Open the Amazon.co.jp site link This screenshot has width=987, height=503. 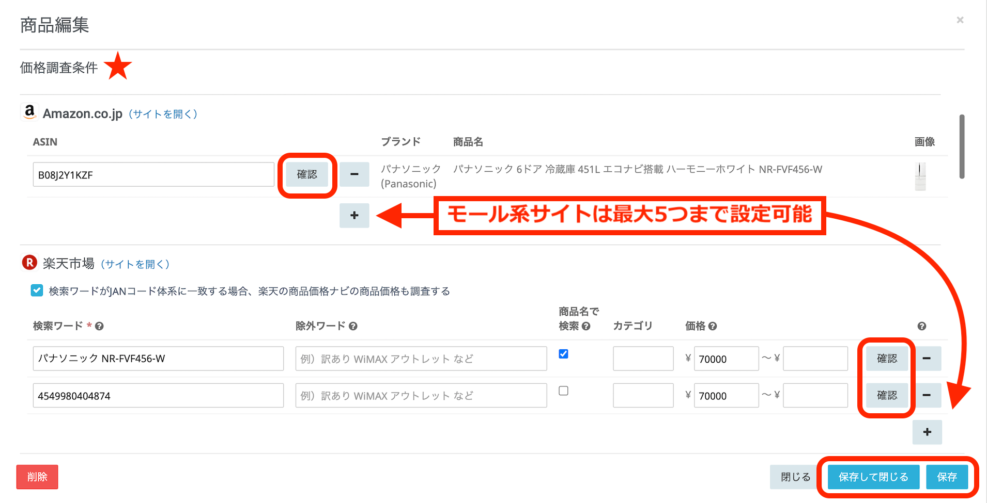click(163, 114)
